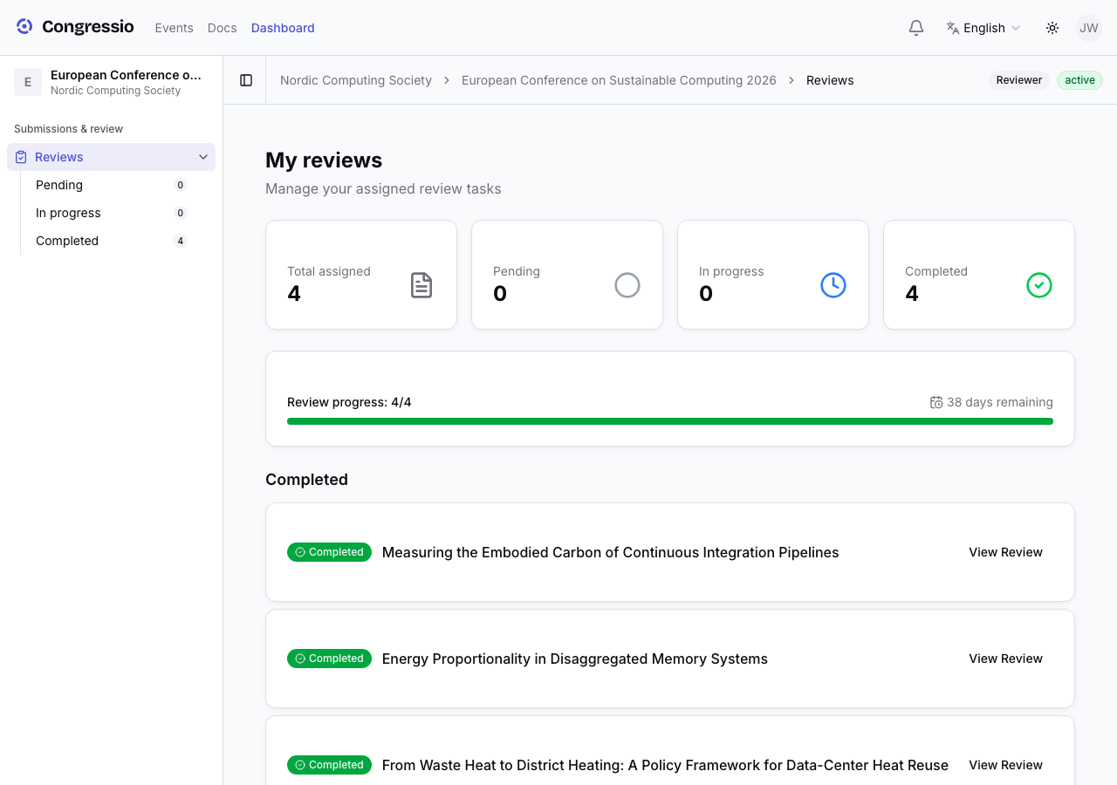Toggle the sidebar panel icon
The width and height of the screenshot is (1117, 785).
coord(246,80)
